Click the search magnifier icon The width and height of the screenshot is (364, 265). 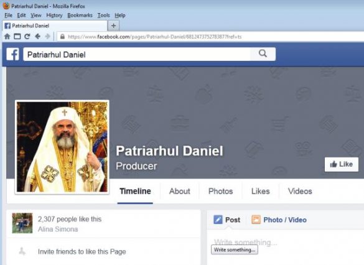(x=263, y=53)
